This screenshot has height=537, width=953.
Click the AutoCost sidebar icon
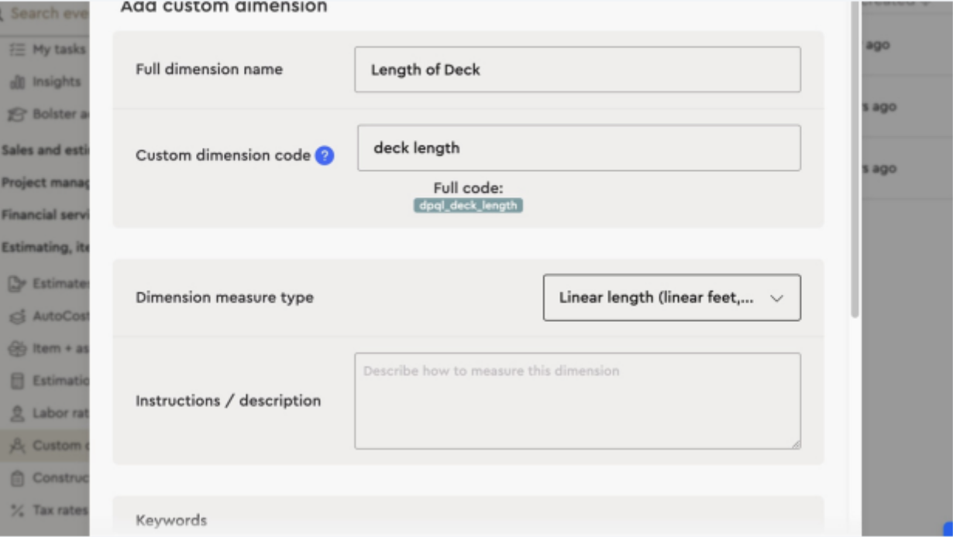point(16,316)
